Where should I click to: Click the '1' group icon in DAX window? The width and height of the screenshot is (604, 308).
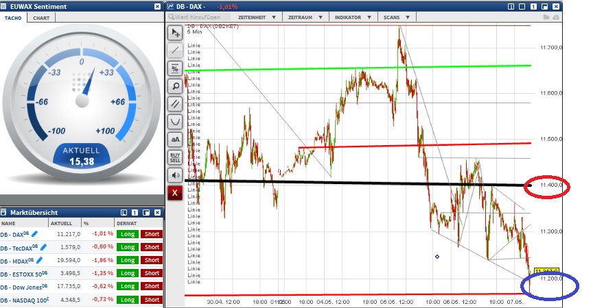pos(533,7)
